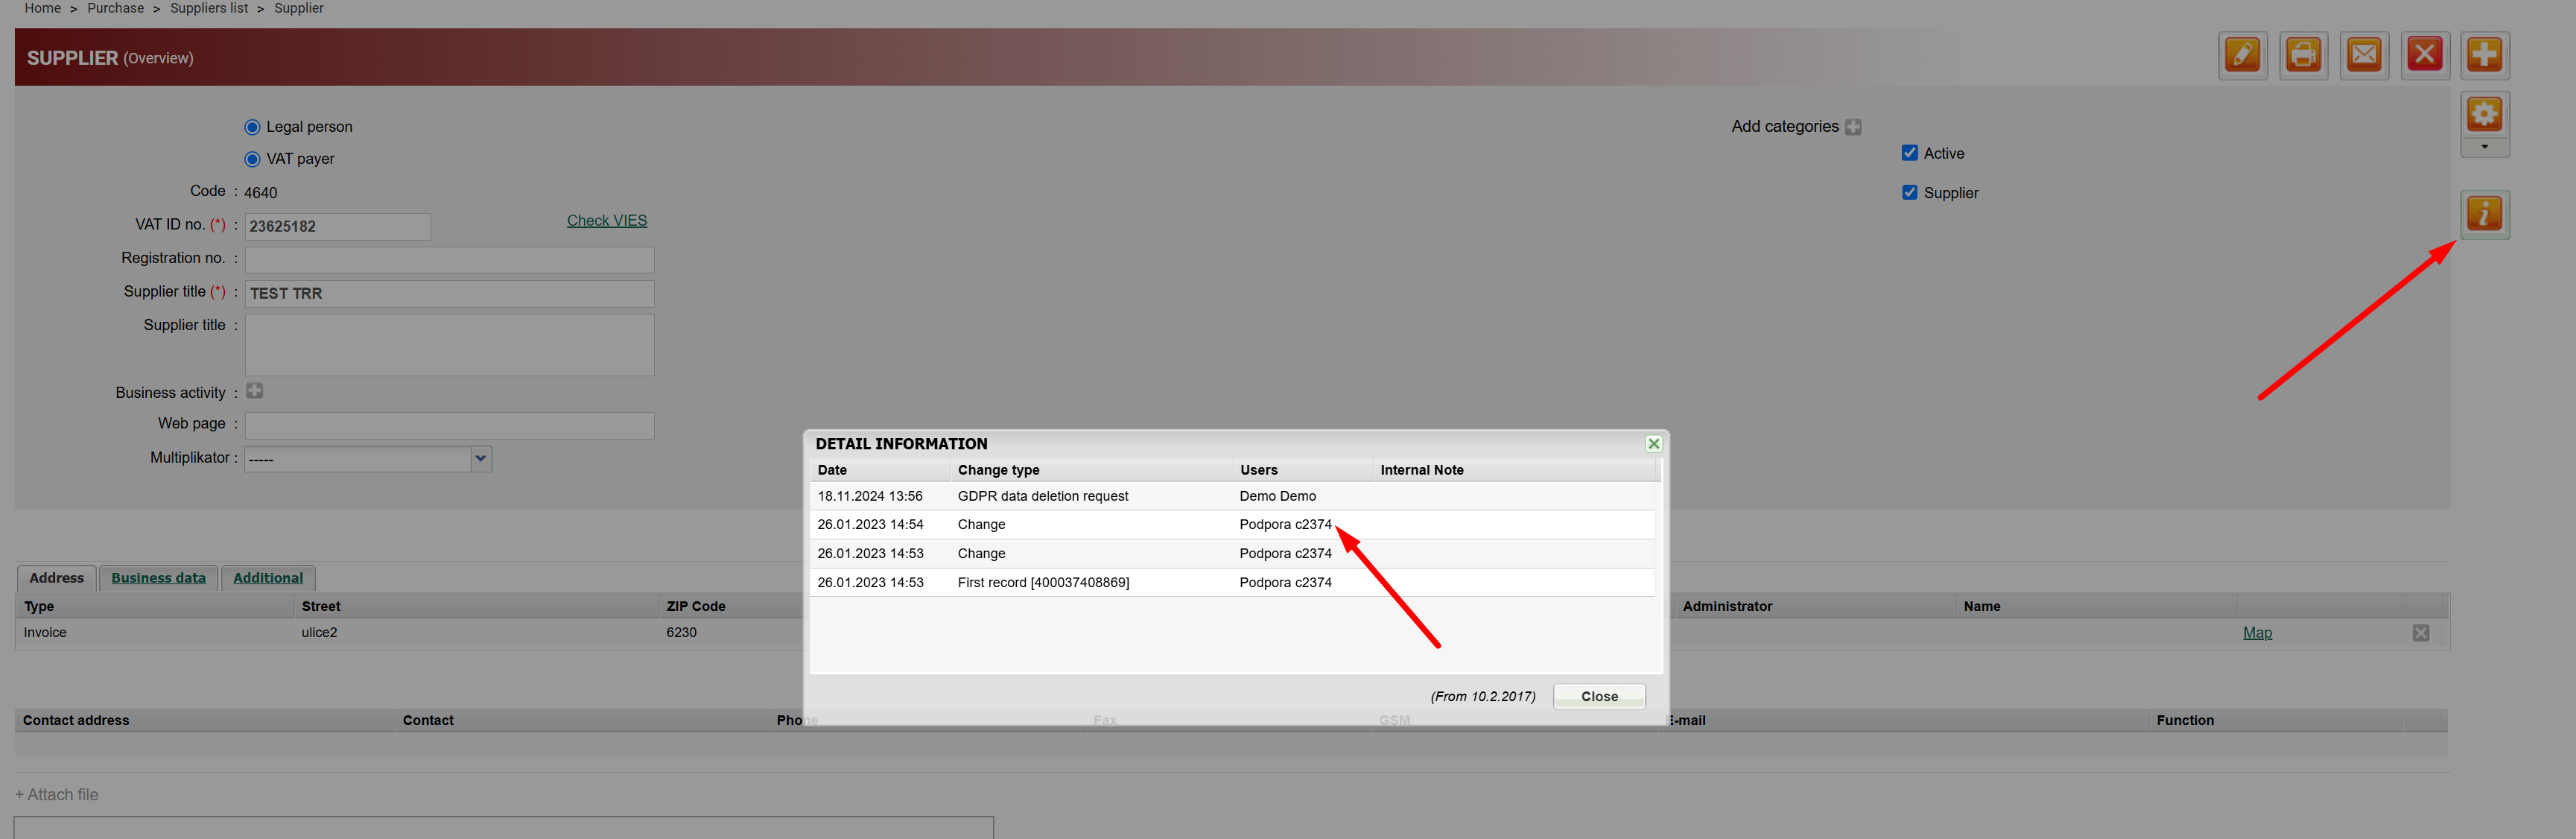Switch to the Business data tab
The width and height of the screenshot is (2576, 839).
158,578
